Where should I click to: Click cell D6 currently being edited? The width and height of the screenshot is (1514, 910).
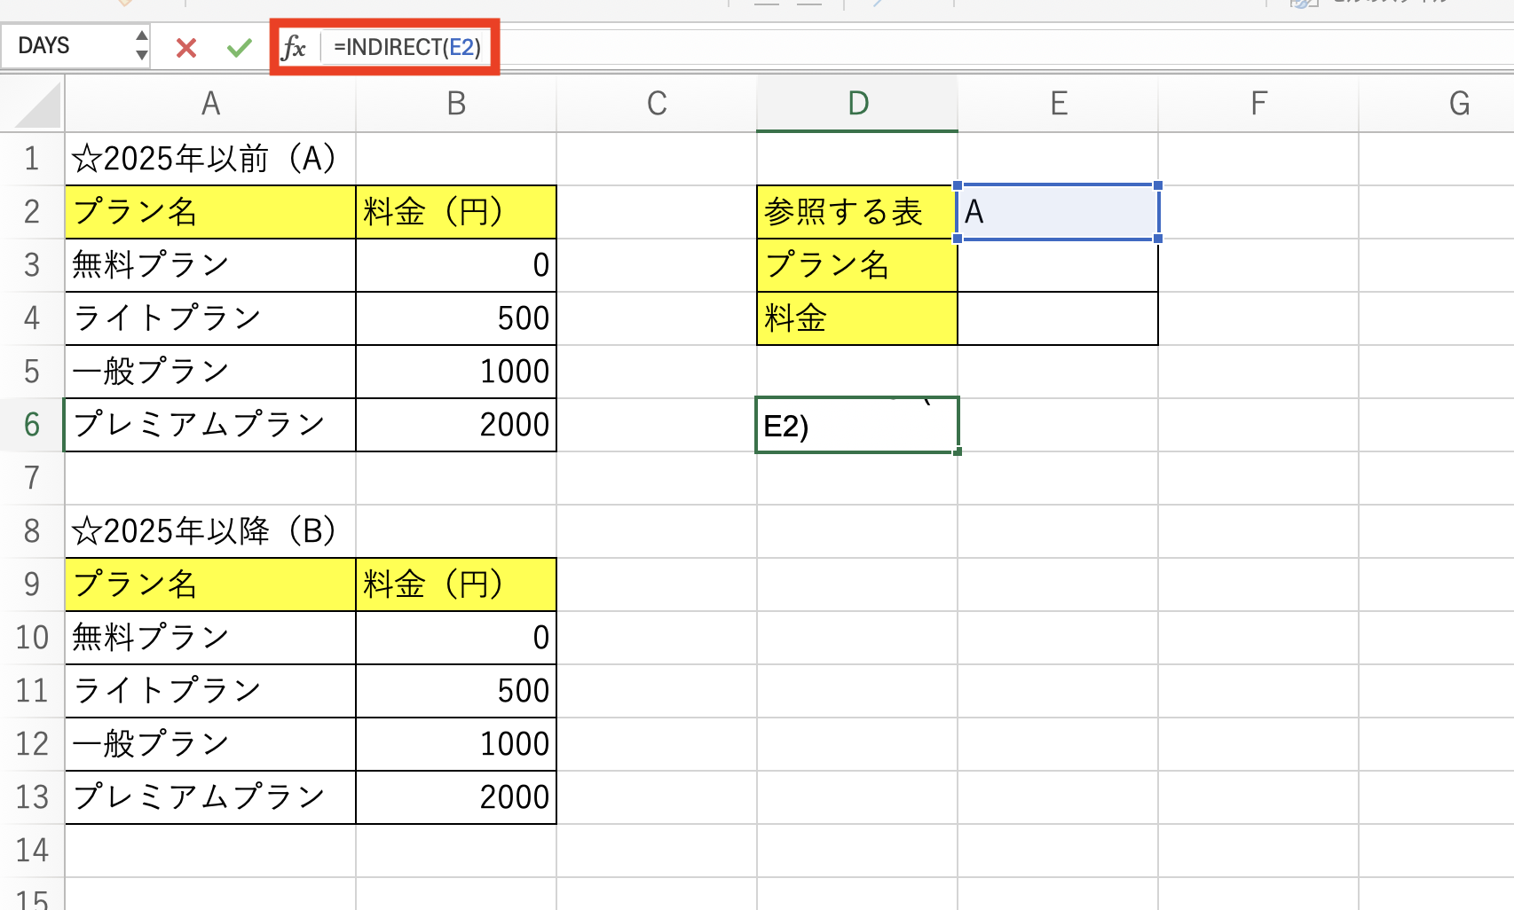[856, 424]
